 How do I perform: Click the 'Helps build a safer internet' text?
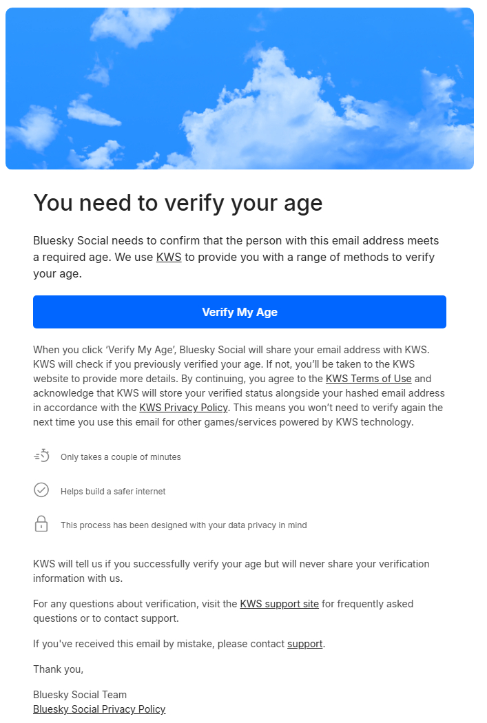point(113,492)
